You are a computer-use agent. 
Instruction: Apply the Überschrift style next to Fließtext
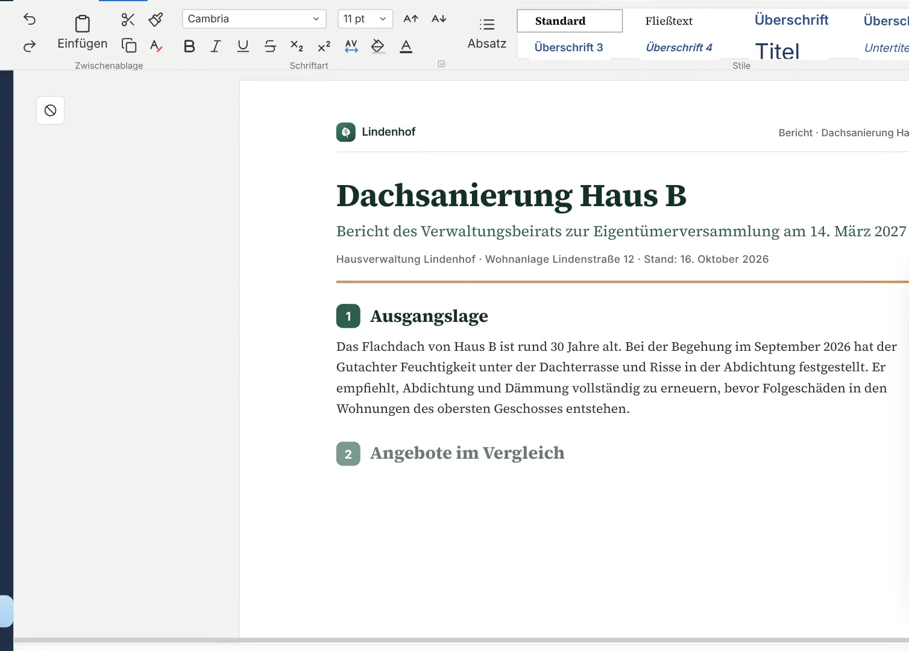[791, 20]
